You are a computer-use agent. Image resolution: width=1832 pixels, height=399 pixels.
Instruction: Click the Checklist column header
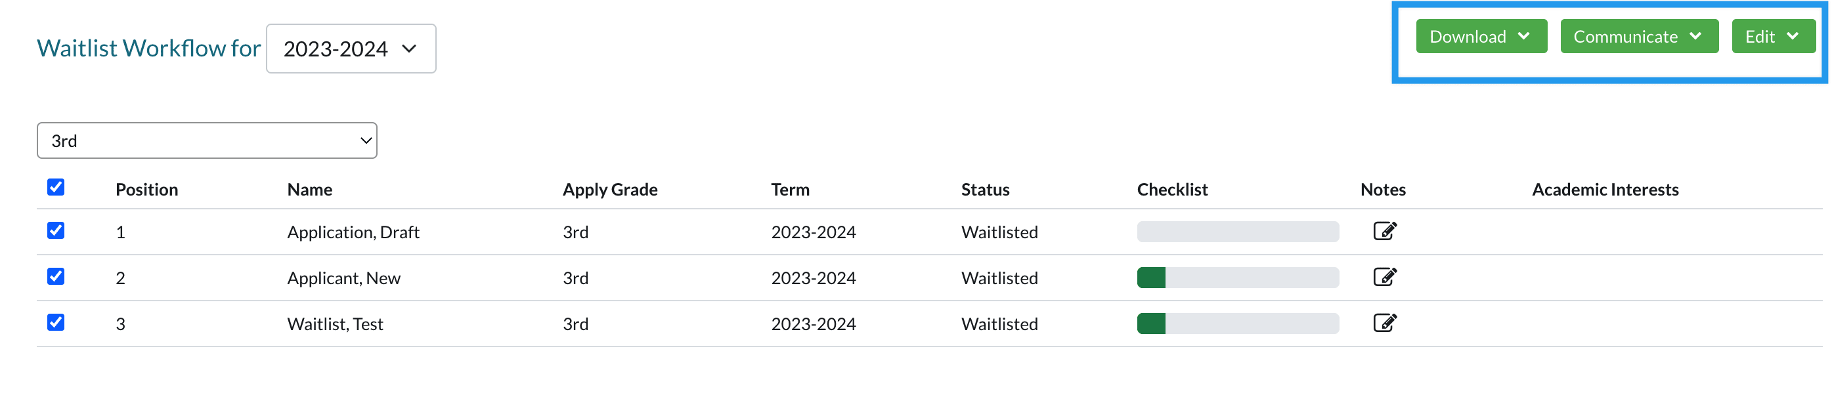[x=1171, y=189]
